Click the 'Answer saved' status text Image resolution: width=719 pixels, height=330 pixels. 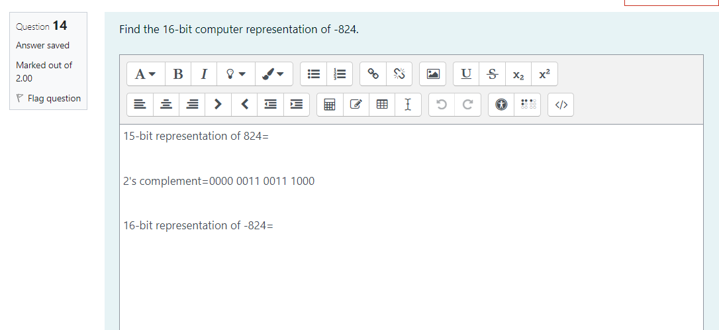42,46
